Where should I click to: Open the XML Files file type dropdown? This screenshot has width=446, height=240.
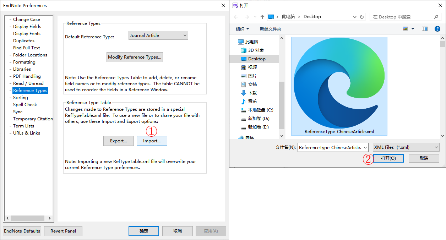click(x=406, y=147)
